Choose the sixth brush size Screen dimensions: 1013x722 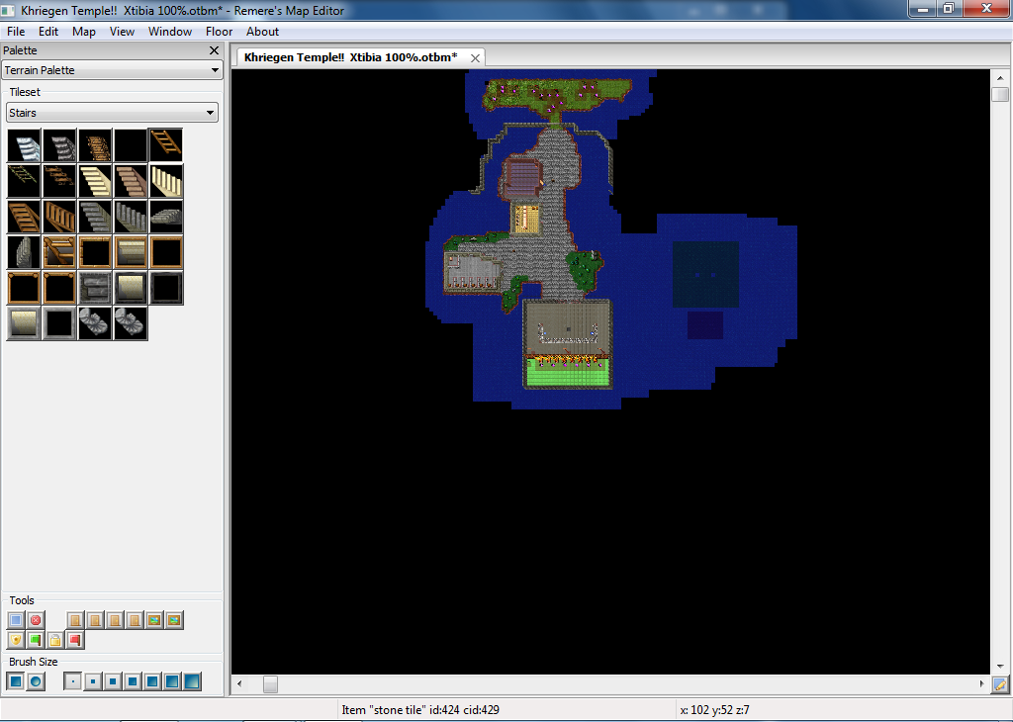172,681
